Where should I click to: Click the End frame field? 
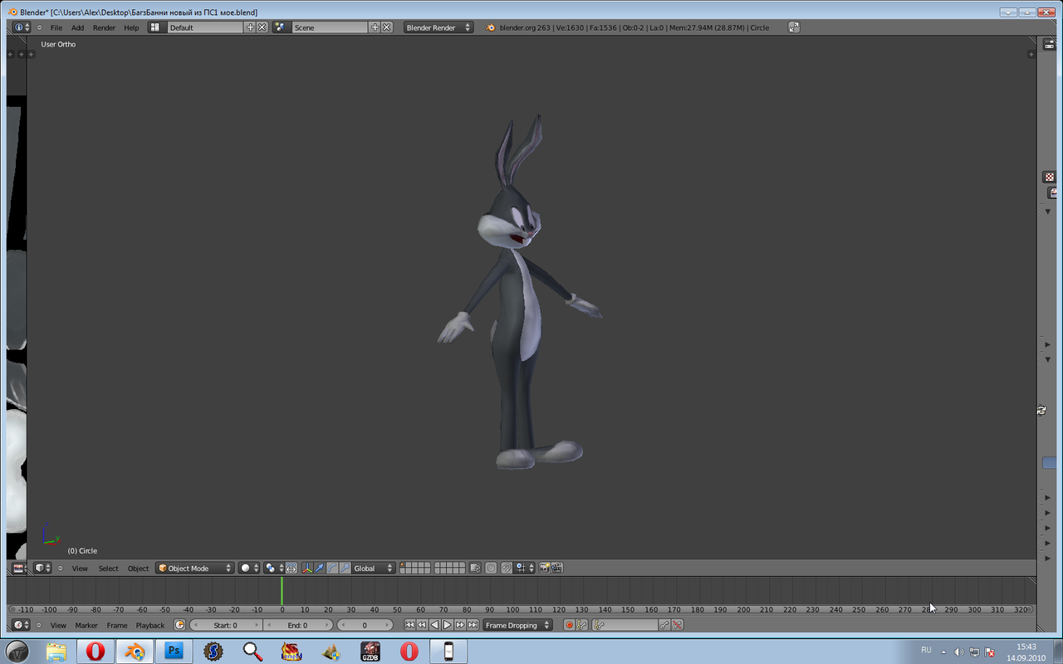coord(297,625)
